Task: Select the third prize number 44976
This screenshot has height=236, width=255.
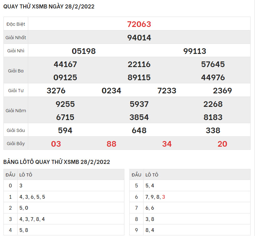Action: coord(213,77)
